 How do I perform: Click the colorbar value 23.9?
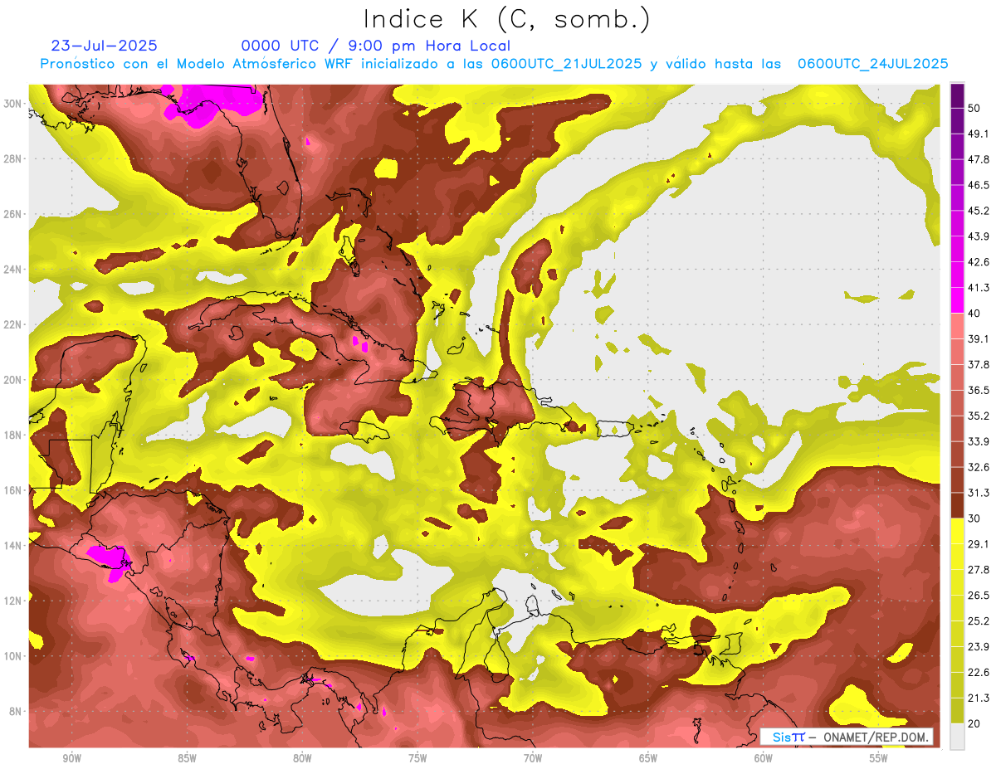979,647
